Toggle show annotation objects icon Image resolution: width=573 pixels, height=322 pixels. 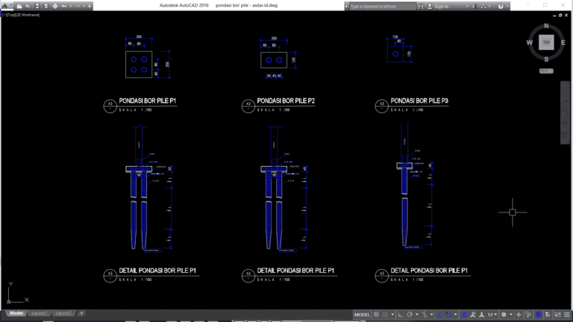pos(464,315)
